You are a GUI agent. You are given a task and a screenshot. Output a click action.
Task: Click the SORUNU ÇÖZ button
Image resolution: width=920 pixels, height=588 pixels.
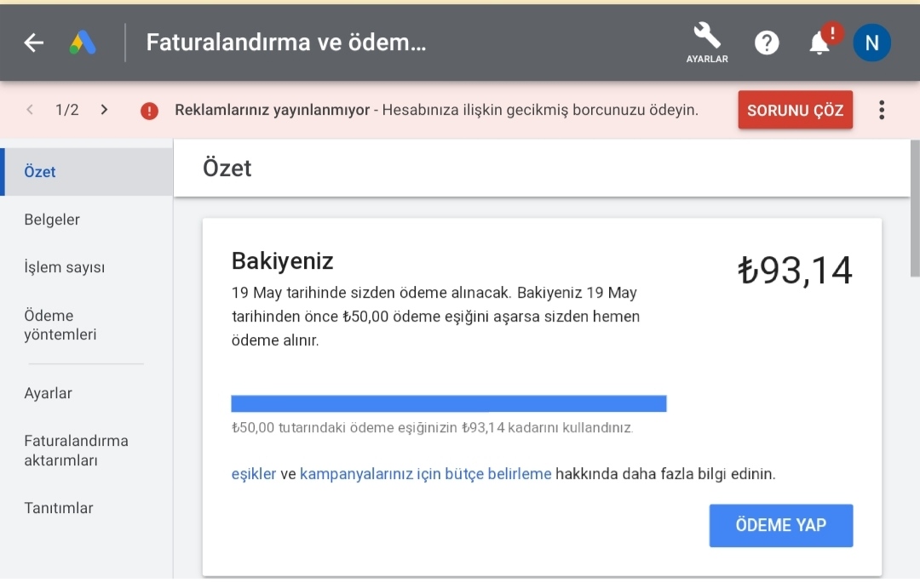point(795,110)
